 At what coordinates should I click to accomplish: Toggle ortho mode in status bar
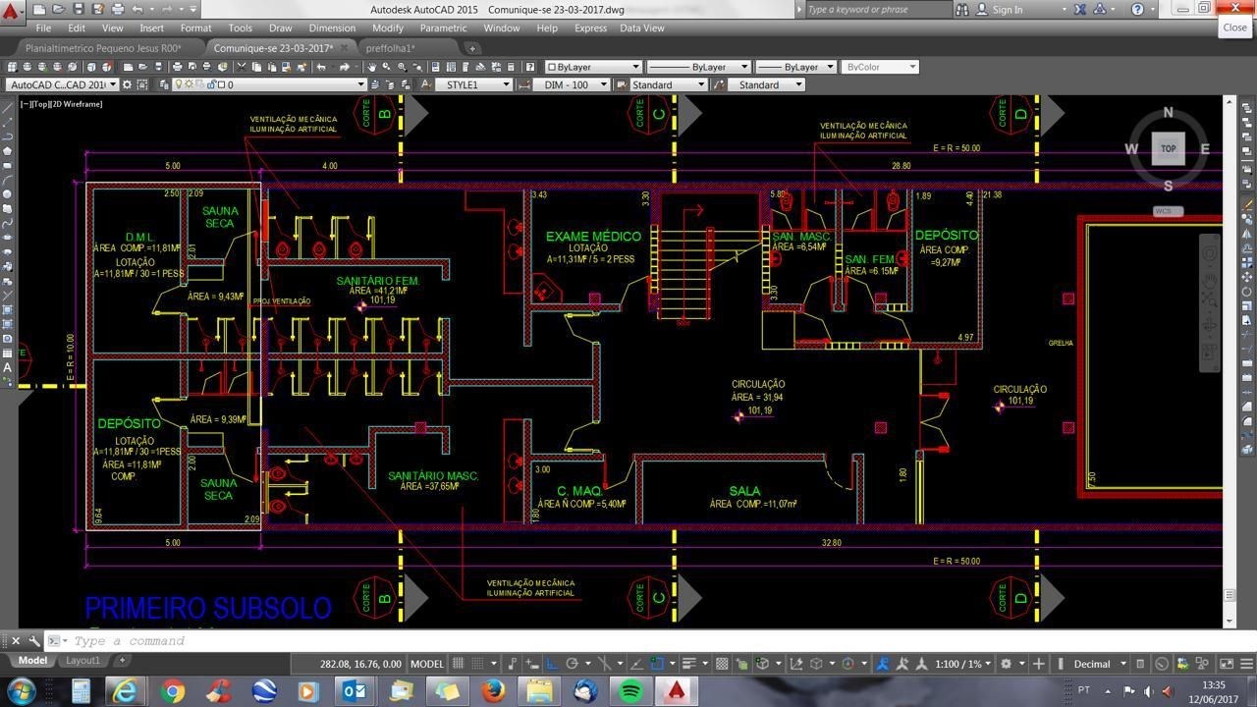click(551, 664)
